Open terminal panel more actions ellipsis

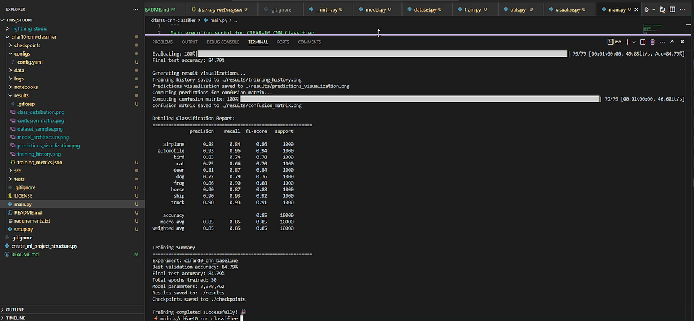point(663,42)
